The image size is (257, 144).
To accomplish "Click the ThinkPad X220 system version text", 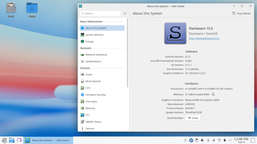I will 194,112.
